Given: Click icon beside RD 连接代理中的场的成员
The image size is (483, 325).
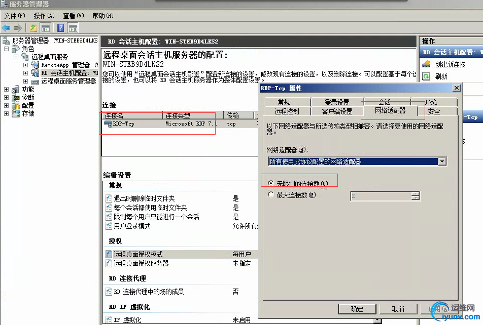Looking at the screenshot, I should pos(109,291).
